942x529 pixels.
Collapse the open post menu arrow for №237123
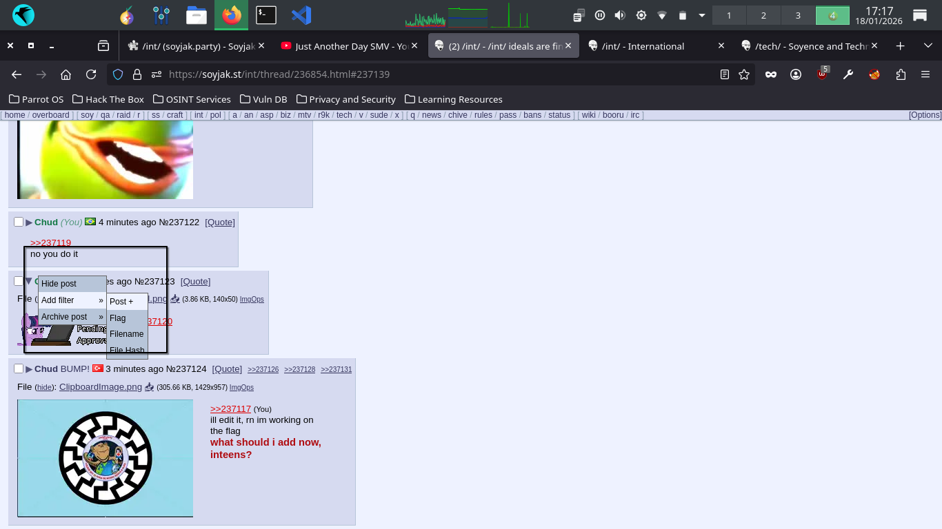(x=29, y=281)
